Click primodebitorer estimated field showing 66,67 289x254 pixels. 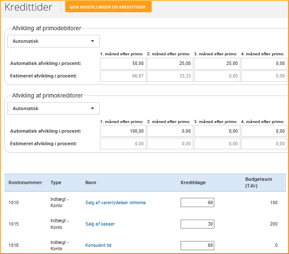[x=123, y=76]
